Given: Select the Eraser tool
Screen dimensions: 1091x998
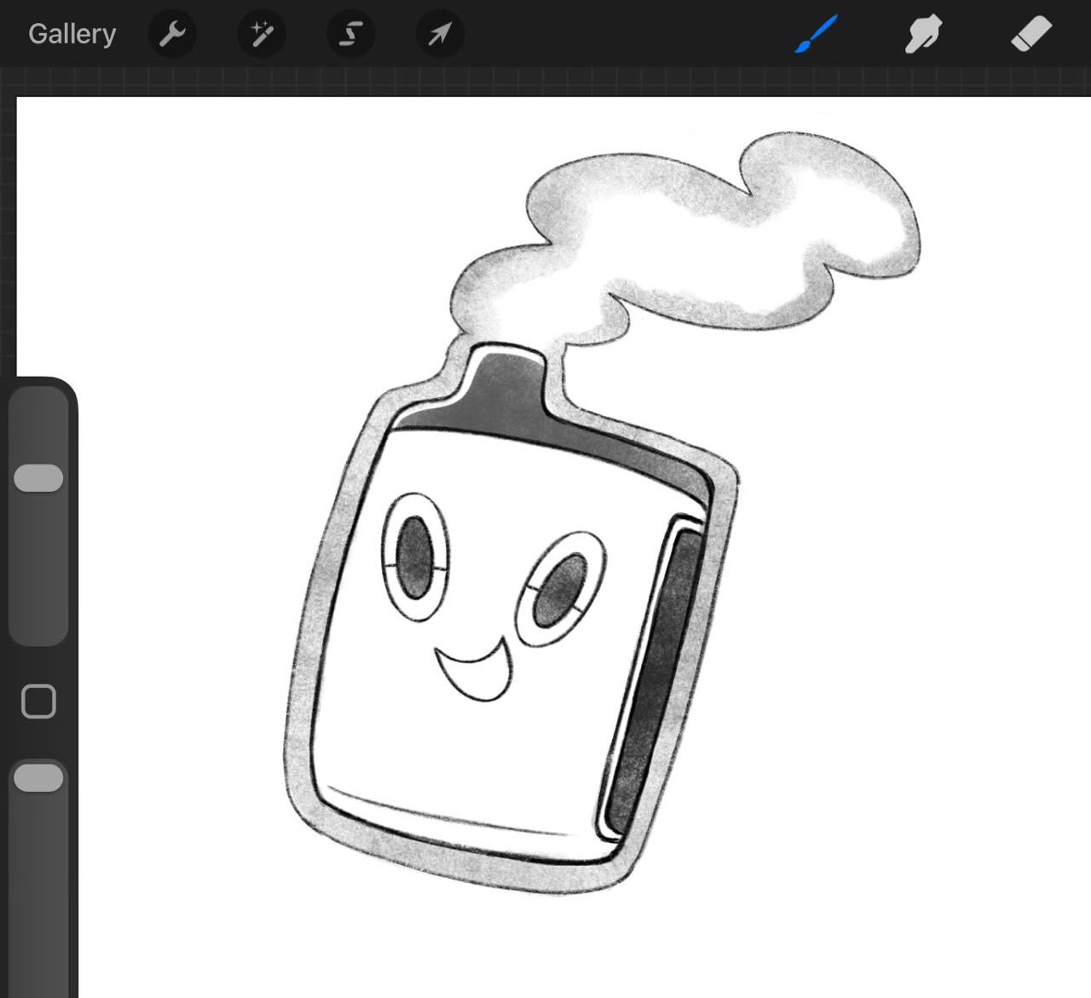Looking at the screenshot, I should [1030, 34].
